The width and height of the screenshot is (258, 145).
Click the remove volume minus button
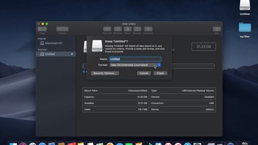coord(65,29)
